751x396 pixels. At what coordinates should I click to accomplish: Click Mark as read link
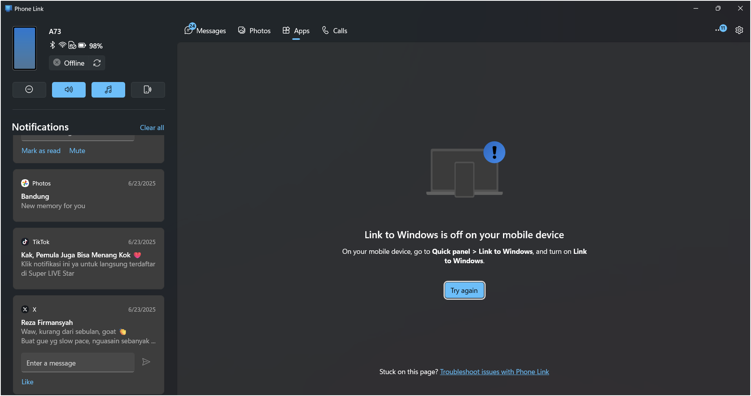pyautogui.click(x=41, y=151)
